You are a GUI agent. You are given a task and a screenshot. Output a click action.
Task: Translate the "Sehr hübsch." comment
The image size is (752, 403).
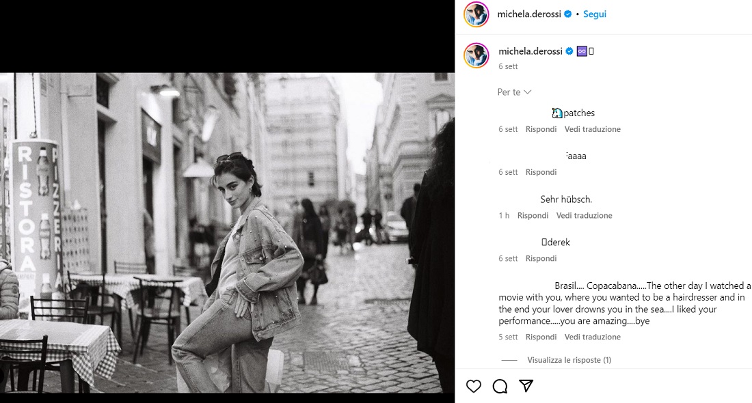(x=584, y=216)
